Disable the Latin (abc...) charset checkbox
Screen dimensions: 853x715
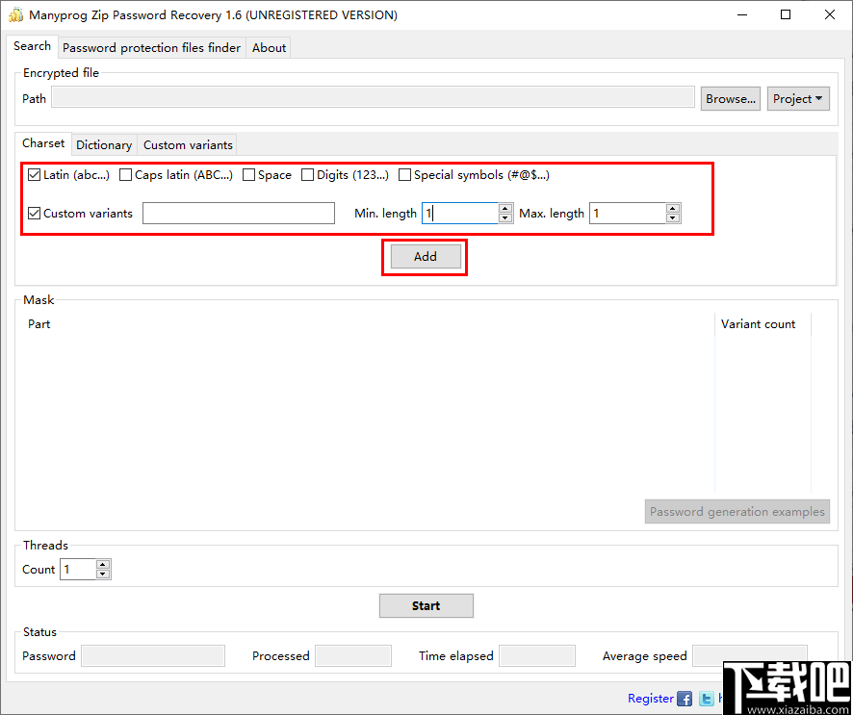tap(34, 174)
